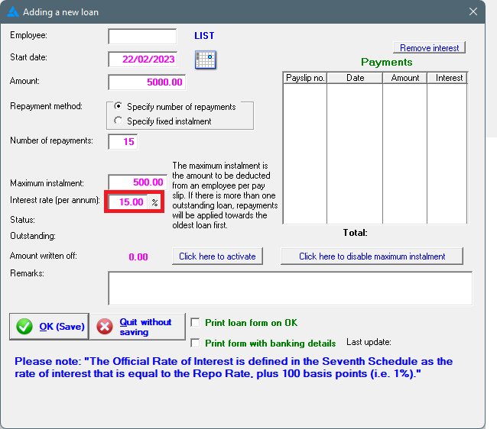The width and height of the screenshot is (497, 429).
Task: Click the Interest column header in Payments
Action: [449, 78]
